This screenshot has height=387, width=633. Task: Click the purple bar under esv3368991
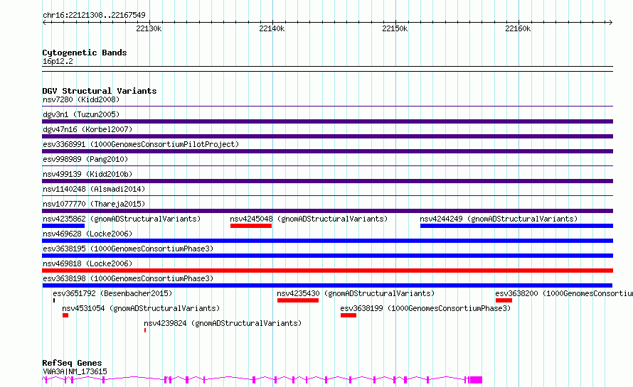pyautogui.click(x=328, y=151)
